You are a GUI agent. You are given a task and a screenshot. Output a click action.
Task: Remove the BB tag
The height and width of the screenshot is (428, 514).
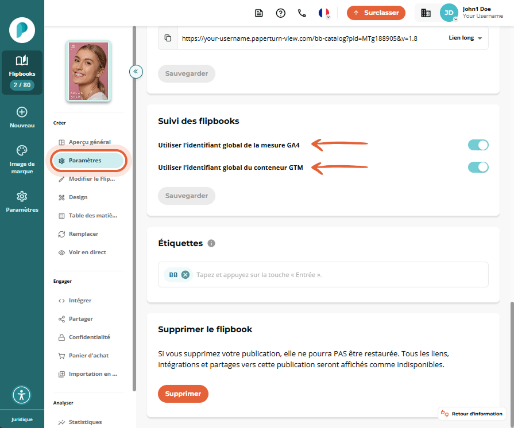tap(185, 275)
